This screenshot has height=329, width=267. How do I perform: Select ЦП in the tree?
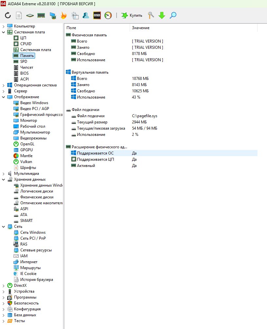pyautogui.click(x=23, y=38)
